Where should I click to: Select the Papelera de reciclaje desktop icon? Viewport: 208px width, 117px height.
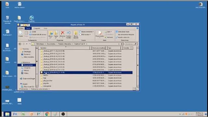pos(7,19)
